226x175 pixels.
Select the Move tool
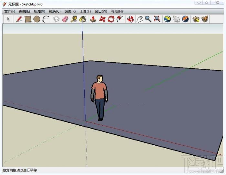[x=102, y=19]
